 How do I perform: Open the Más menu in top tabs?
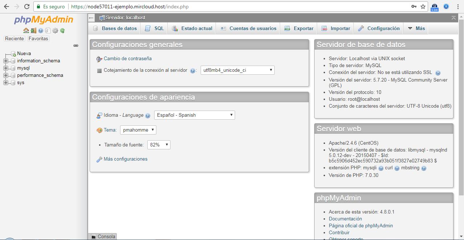click(416, 28)
